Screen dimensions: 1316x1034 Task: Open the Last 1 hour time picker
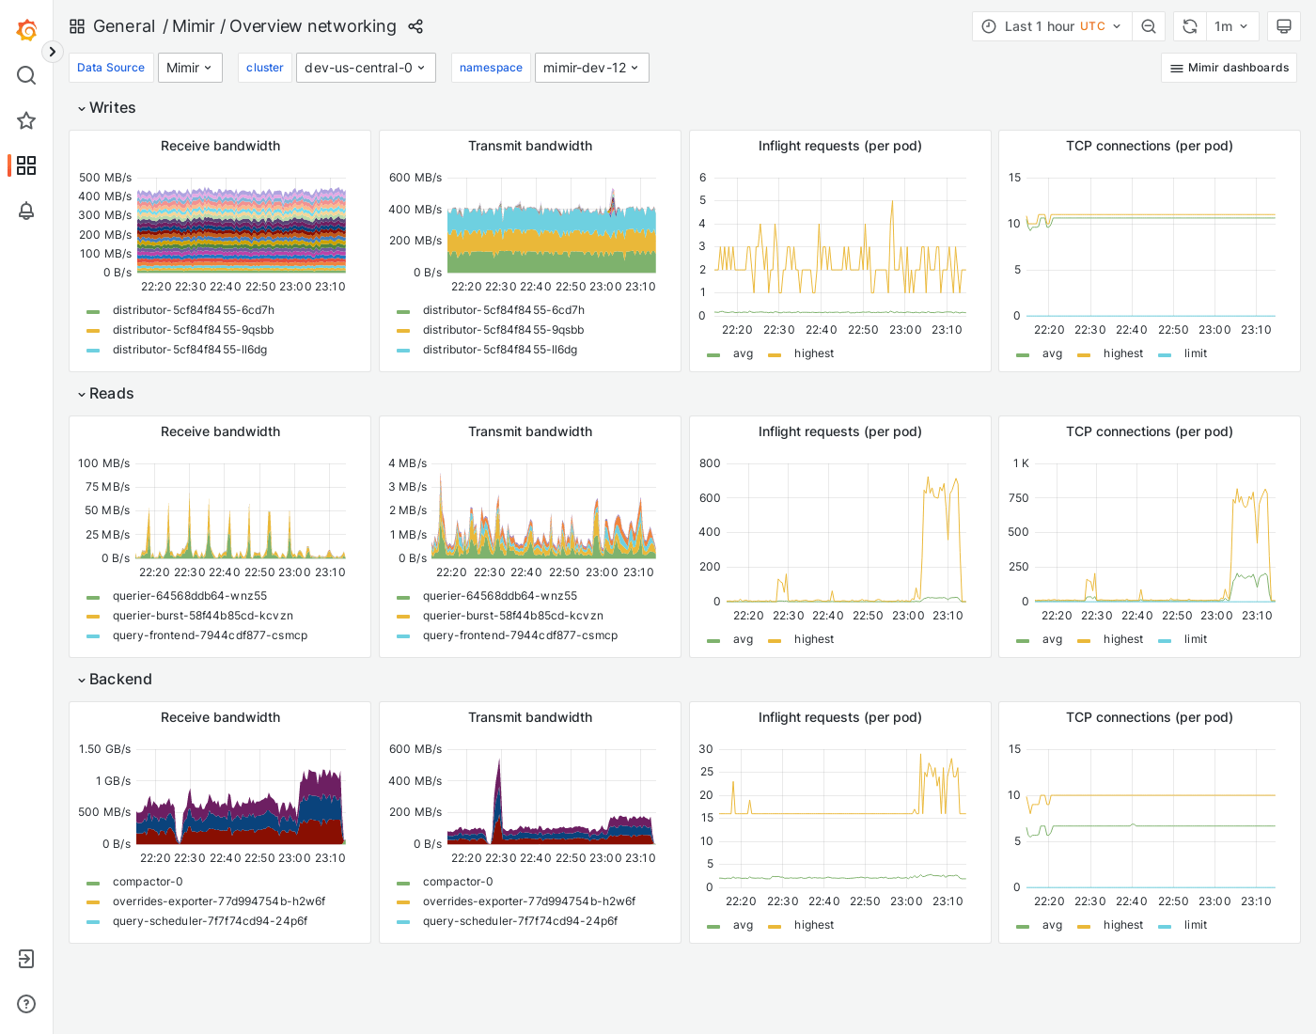tap(1051, 26)
